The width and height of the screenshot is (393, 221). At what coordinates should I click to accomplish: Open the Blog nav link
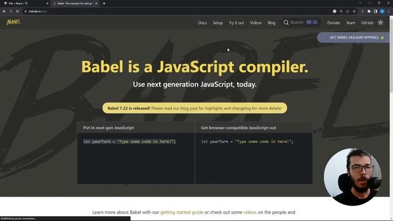point(271,23)
